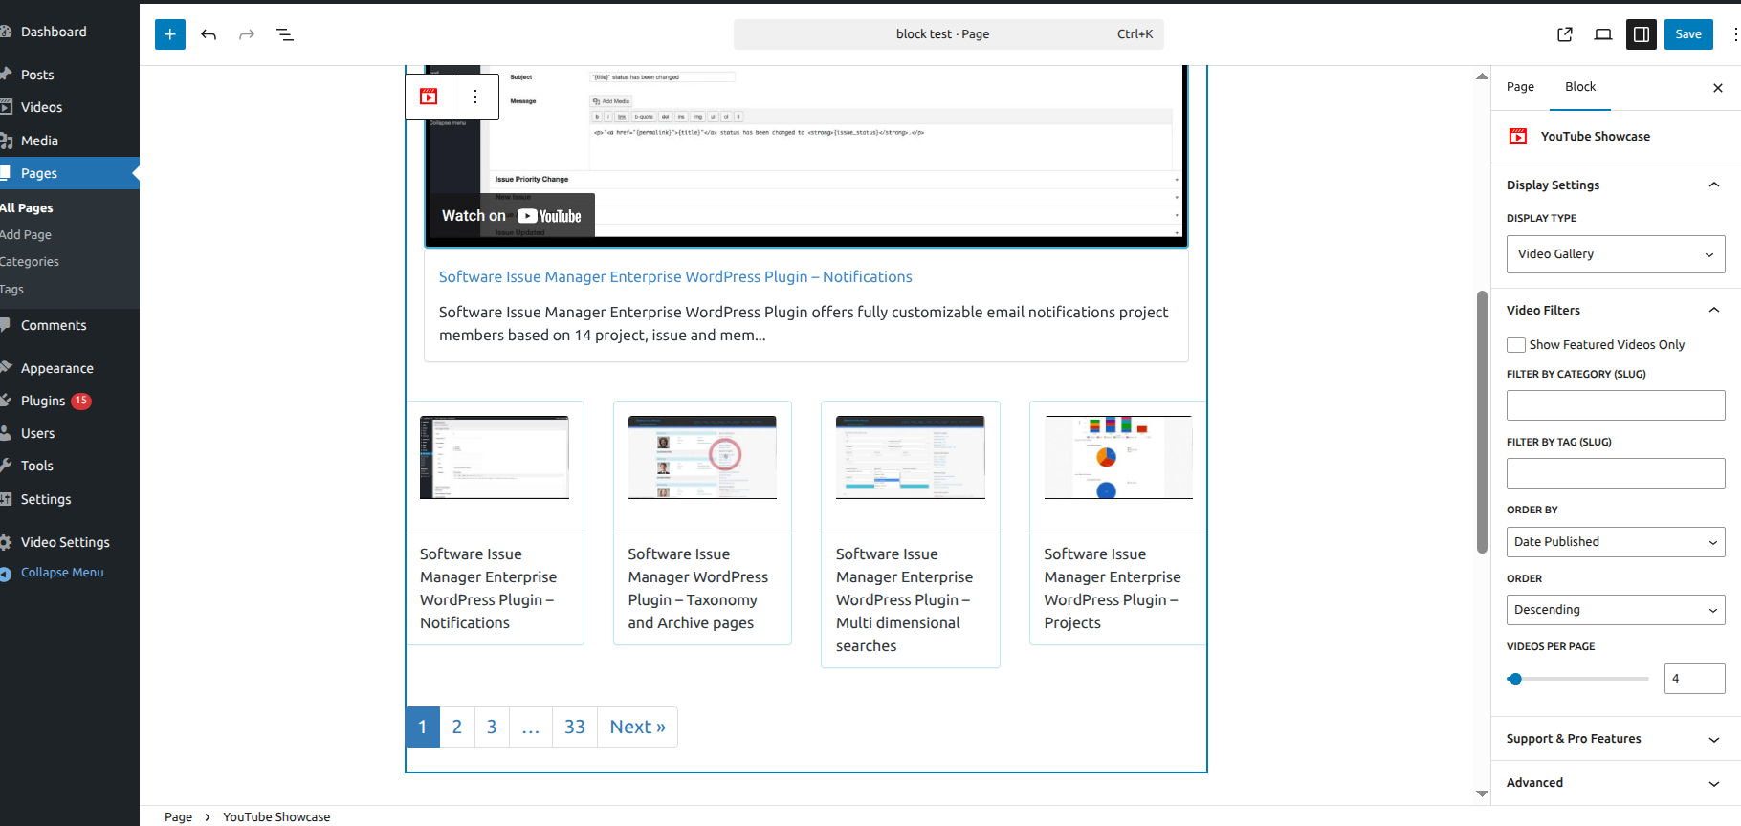Open Users admin menu

pos(38,433)
